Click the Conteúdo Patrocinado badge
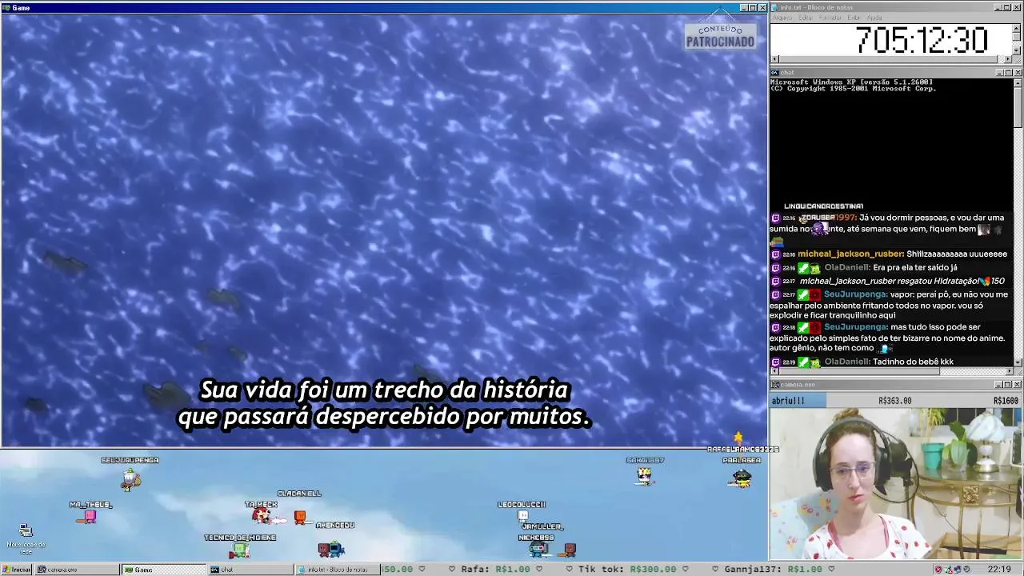Image resolution: width=1024 pixels, height=576 pixels. point(720,37)
